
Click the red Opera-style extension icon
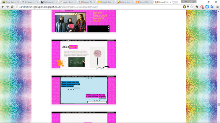point(202,7)
